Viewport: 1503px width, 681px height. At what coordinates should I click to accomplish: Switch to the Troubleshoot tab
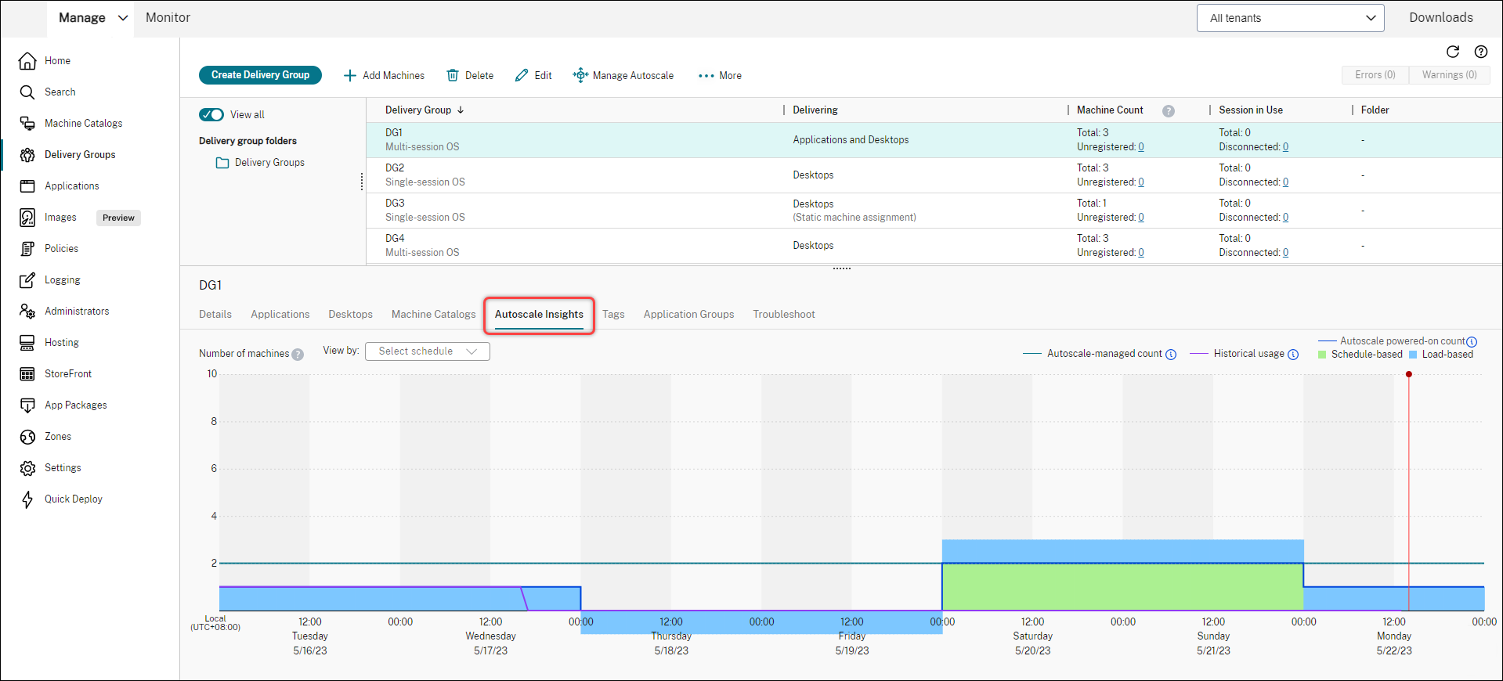[783, 315]
